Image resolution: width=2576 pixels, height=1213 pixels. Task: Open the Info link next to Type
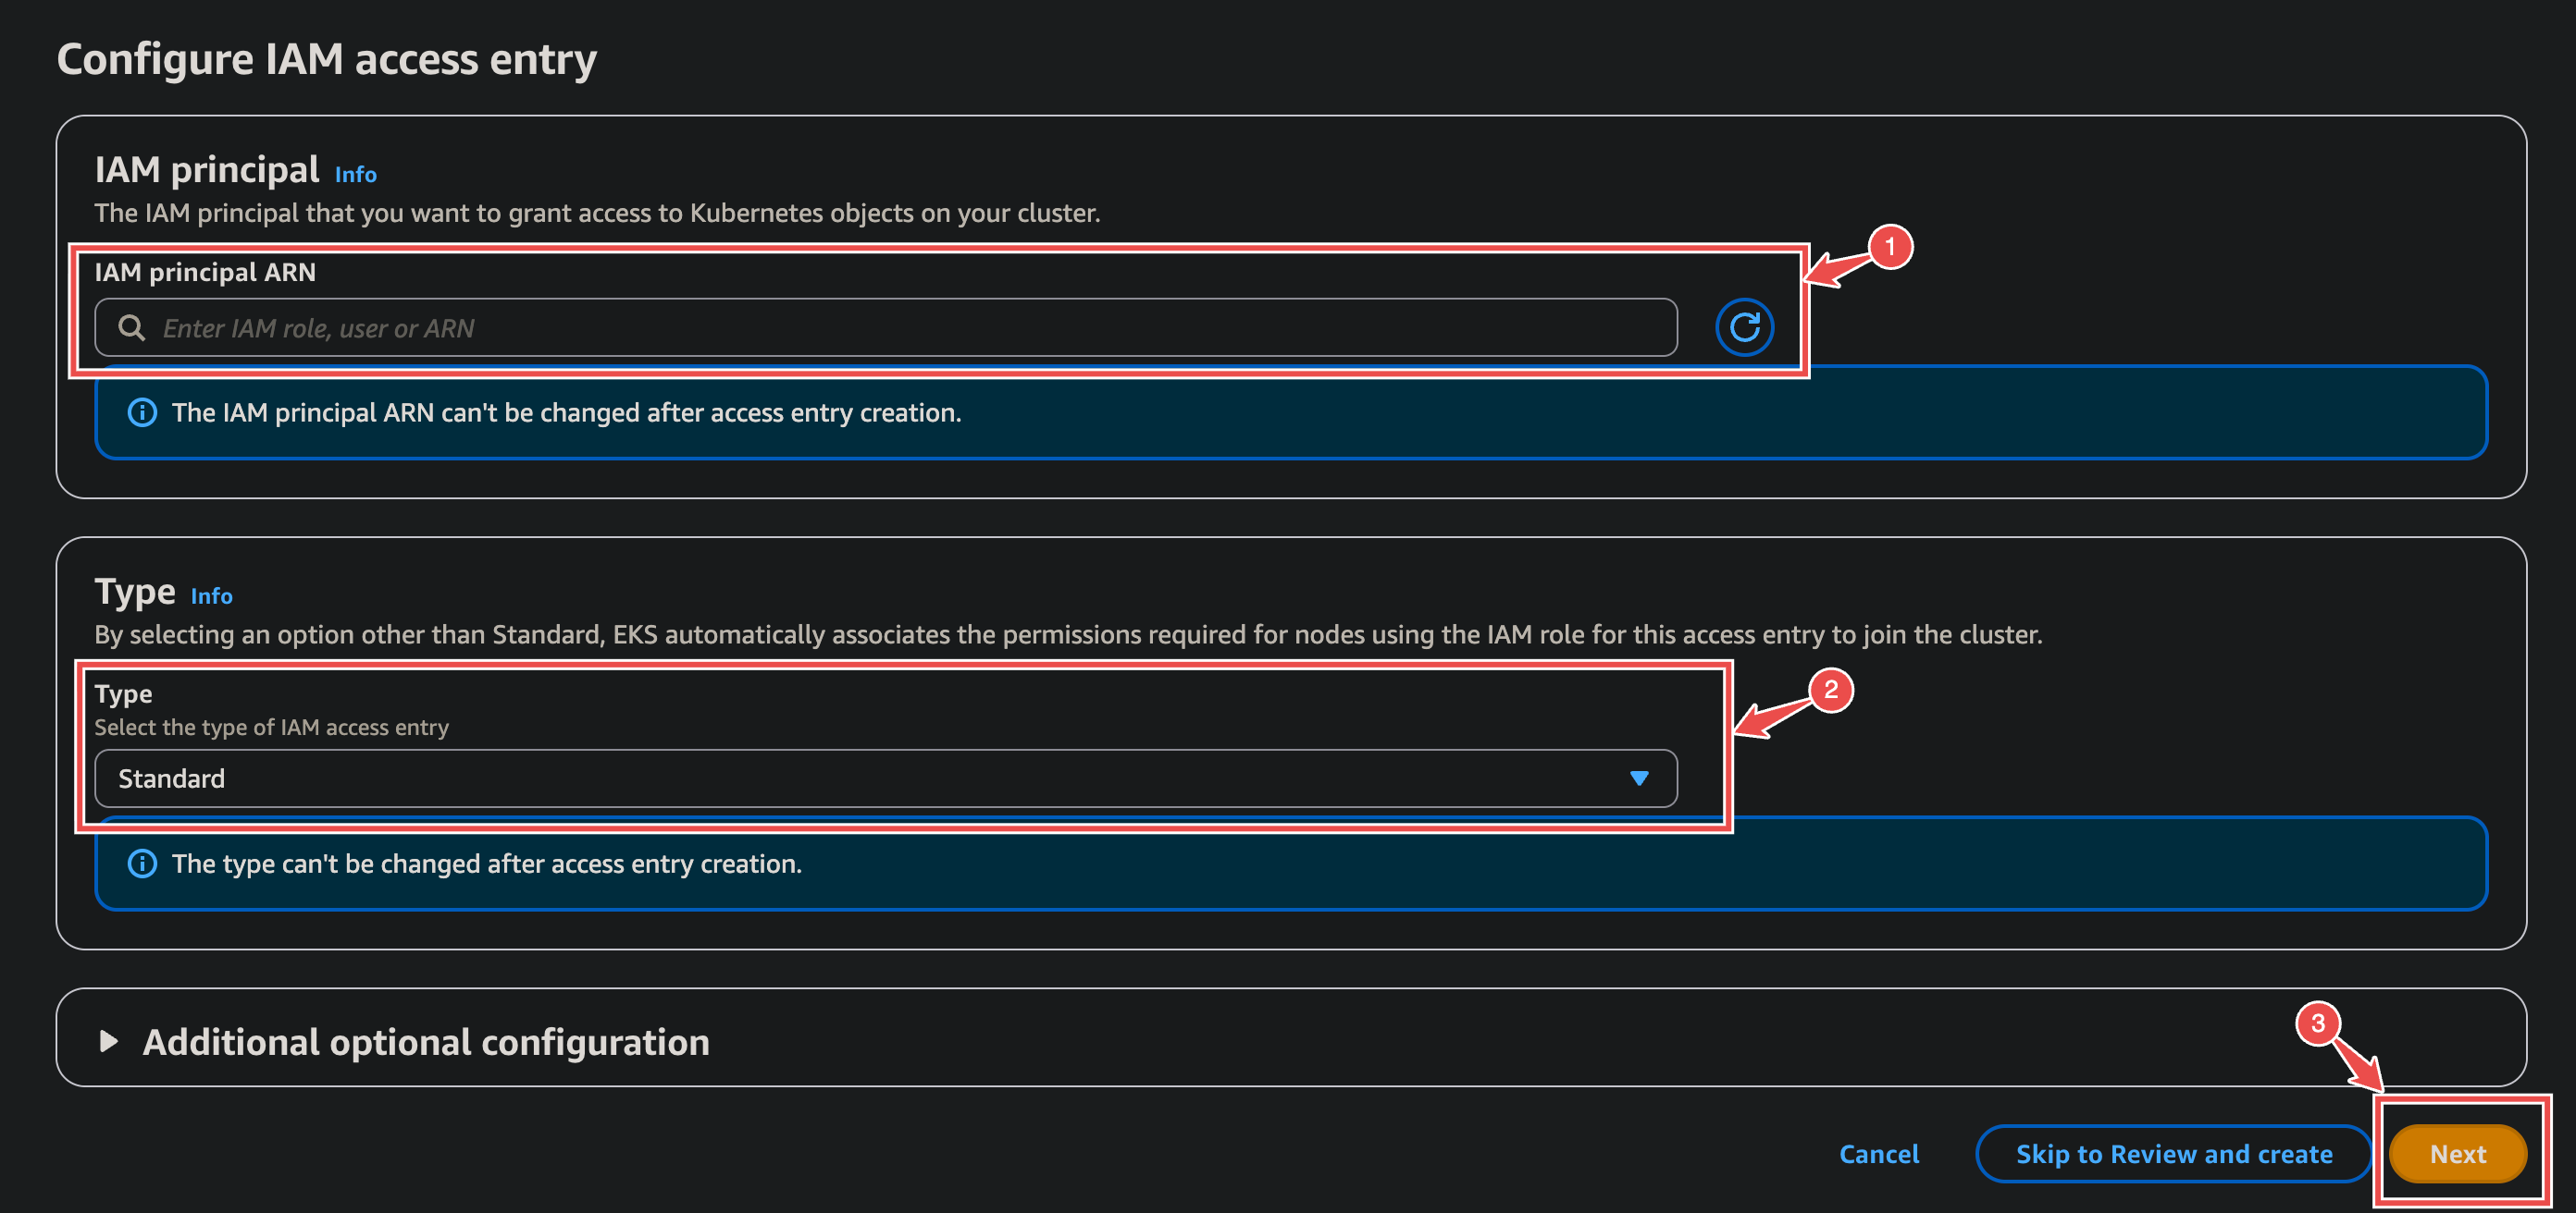(x=211, y=595)
